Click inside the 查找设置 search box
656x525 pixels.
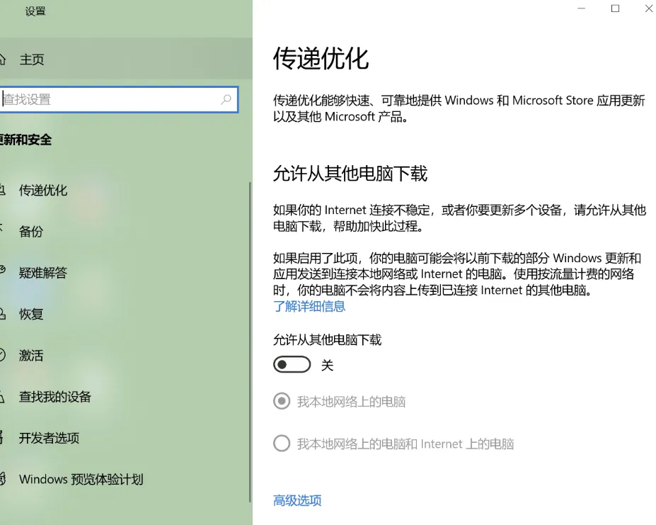tap(106, 100)
